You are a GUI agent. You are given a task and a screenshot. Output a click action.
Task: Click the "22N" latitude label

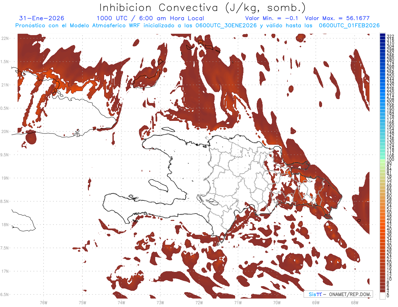[5, 38]
